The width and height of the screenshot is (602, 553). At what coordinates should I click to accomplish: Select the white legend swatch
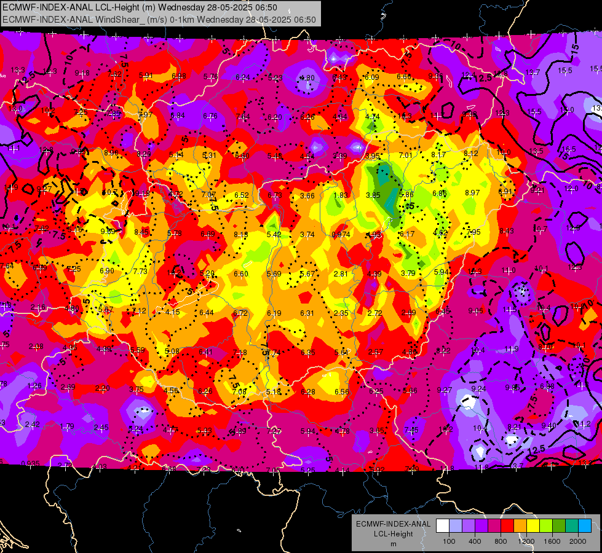pyautogui.click(x=443, y=526)
